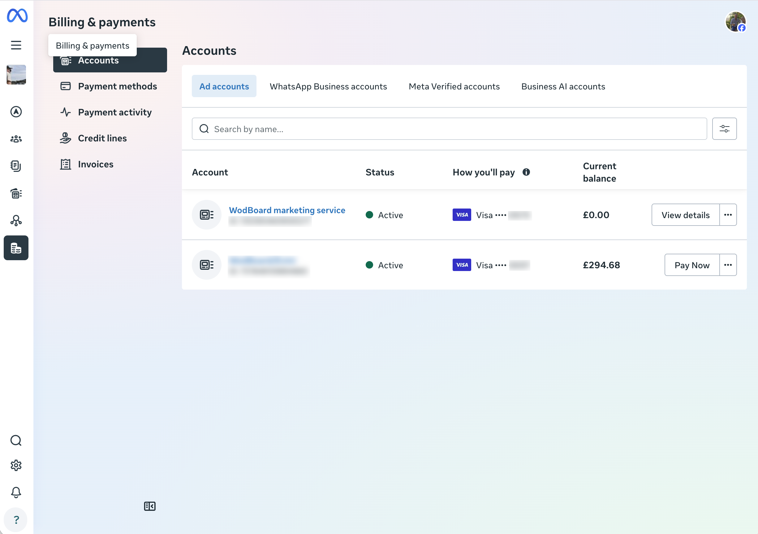Open the profile avatar in top right

click(735, 22)
